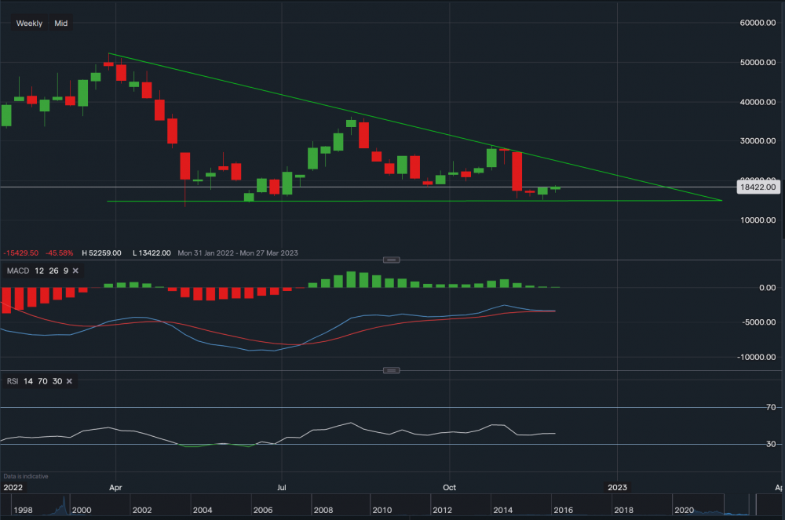Jump to 2014 in the navigator timeline
Viewport: 785px width, 520px height.
(502, 510)
